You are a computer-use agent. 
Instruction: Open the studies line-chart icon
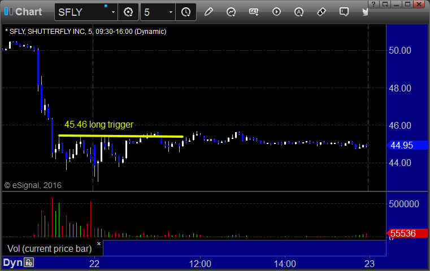pyautogui.click(x=231, y=12)
